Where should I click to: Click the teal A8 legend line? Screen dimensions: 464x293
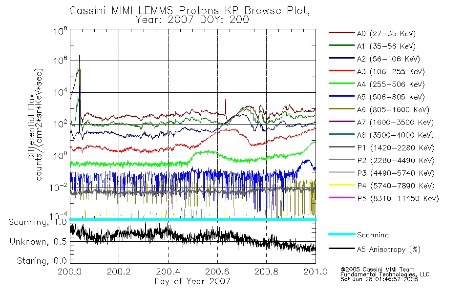click(341, 134)
